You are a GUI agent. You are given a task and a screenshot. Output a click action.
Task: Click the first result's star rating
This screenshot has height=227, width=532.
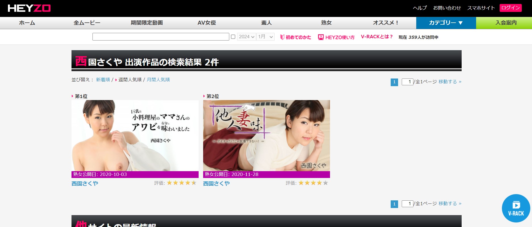tap(181, 183)
